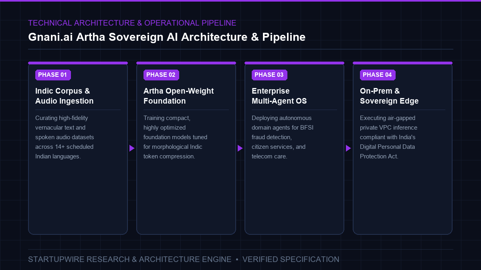Click the footer text 'VERIFIED SPECIFICATION'
The image size is (481, 270).
coord(291,259)
